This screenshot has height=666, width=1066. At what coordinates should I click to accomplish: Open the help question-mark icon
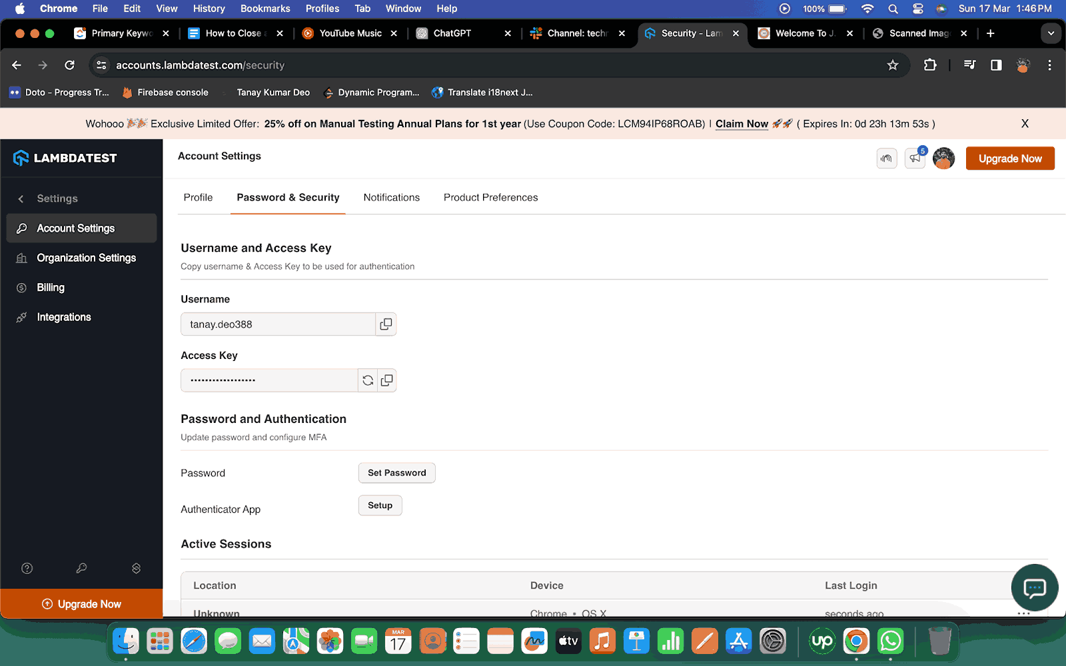(x=27, y=568)
